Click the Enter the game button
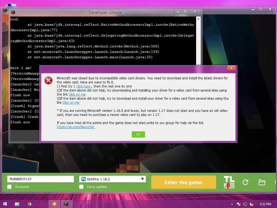The width and height of the screenshot is (277, 208). pos(184,182)
